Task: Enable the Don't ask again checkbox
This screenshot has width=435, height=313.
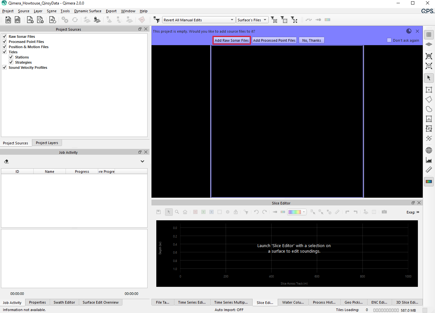Action: click(389, 40)
